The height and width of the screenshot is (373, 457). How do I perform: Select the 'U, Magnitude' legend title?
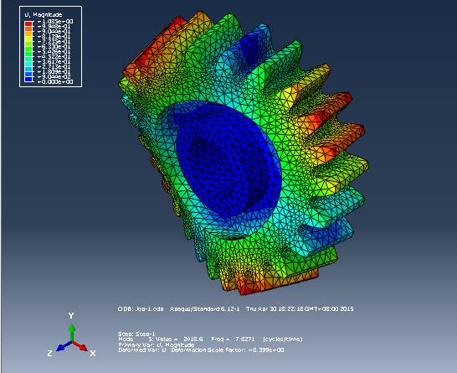pos(44,14)
